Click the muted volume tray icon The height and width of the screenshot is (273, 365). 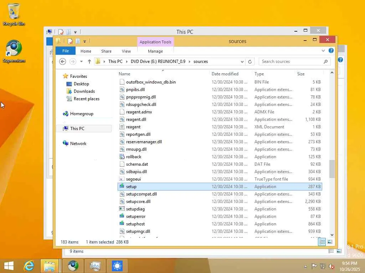click(331, 266)
